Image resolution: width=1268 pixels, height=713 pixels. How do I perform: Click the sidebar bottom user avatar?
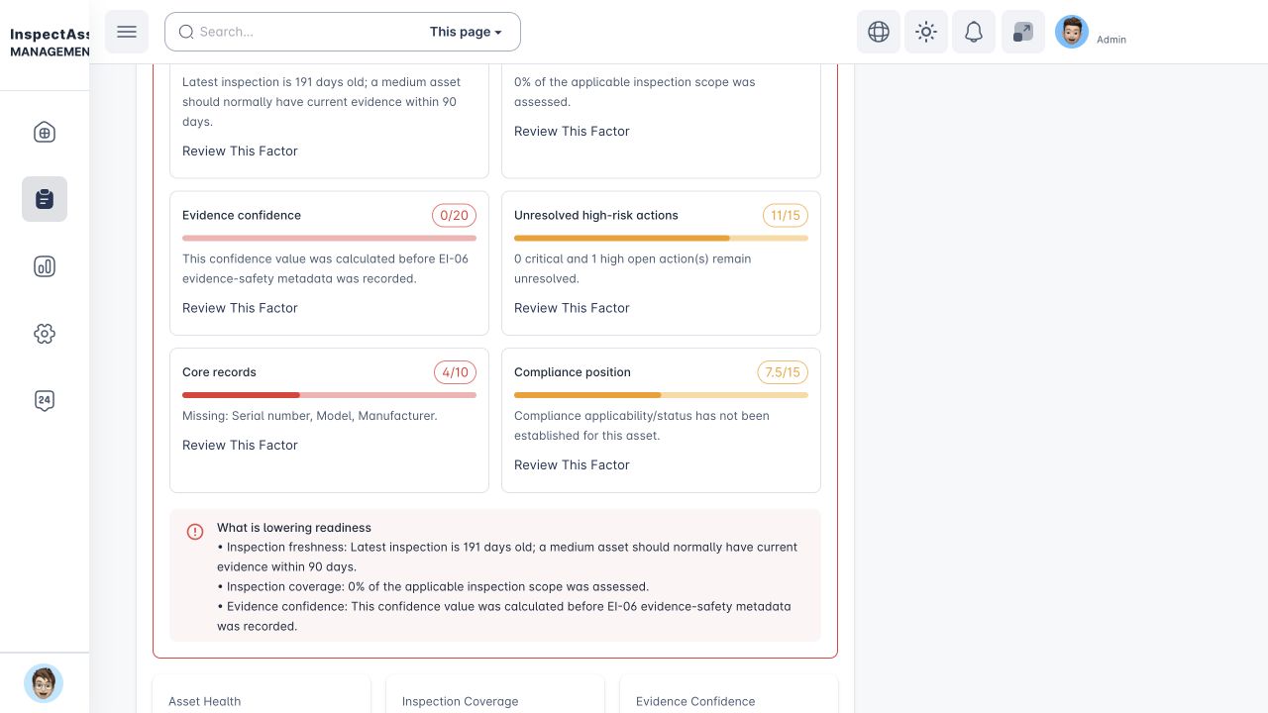pos(44,683)
